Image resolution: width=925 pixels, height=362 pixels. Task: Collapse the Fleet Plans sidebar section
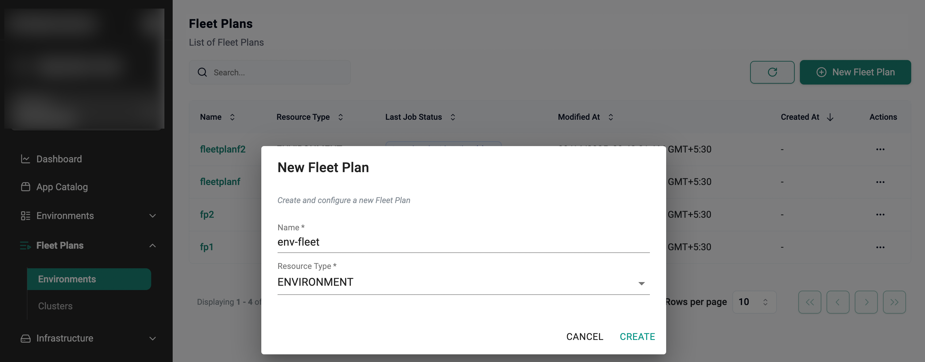(153, 246)
